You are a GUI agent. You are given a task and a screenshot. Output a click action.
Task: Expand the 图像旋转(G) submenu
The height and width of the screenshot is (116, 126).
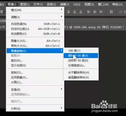35,51
